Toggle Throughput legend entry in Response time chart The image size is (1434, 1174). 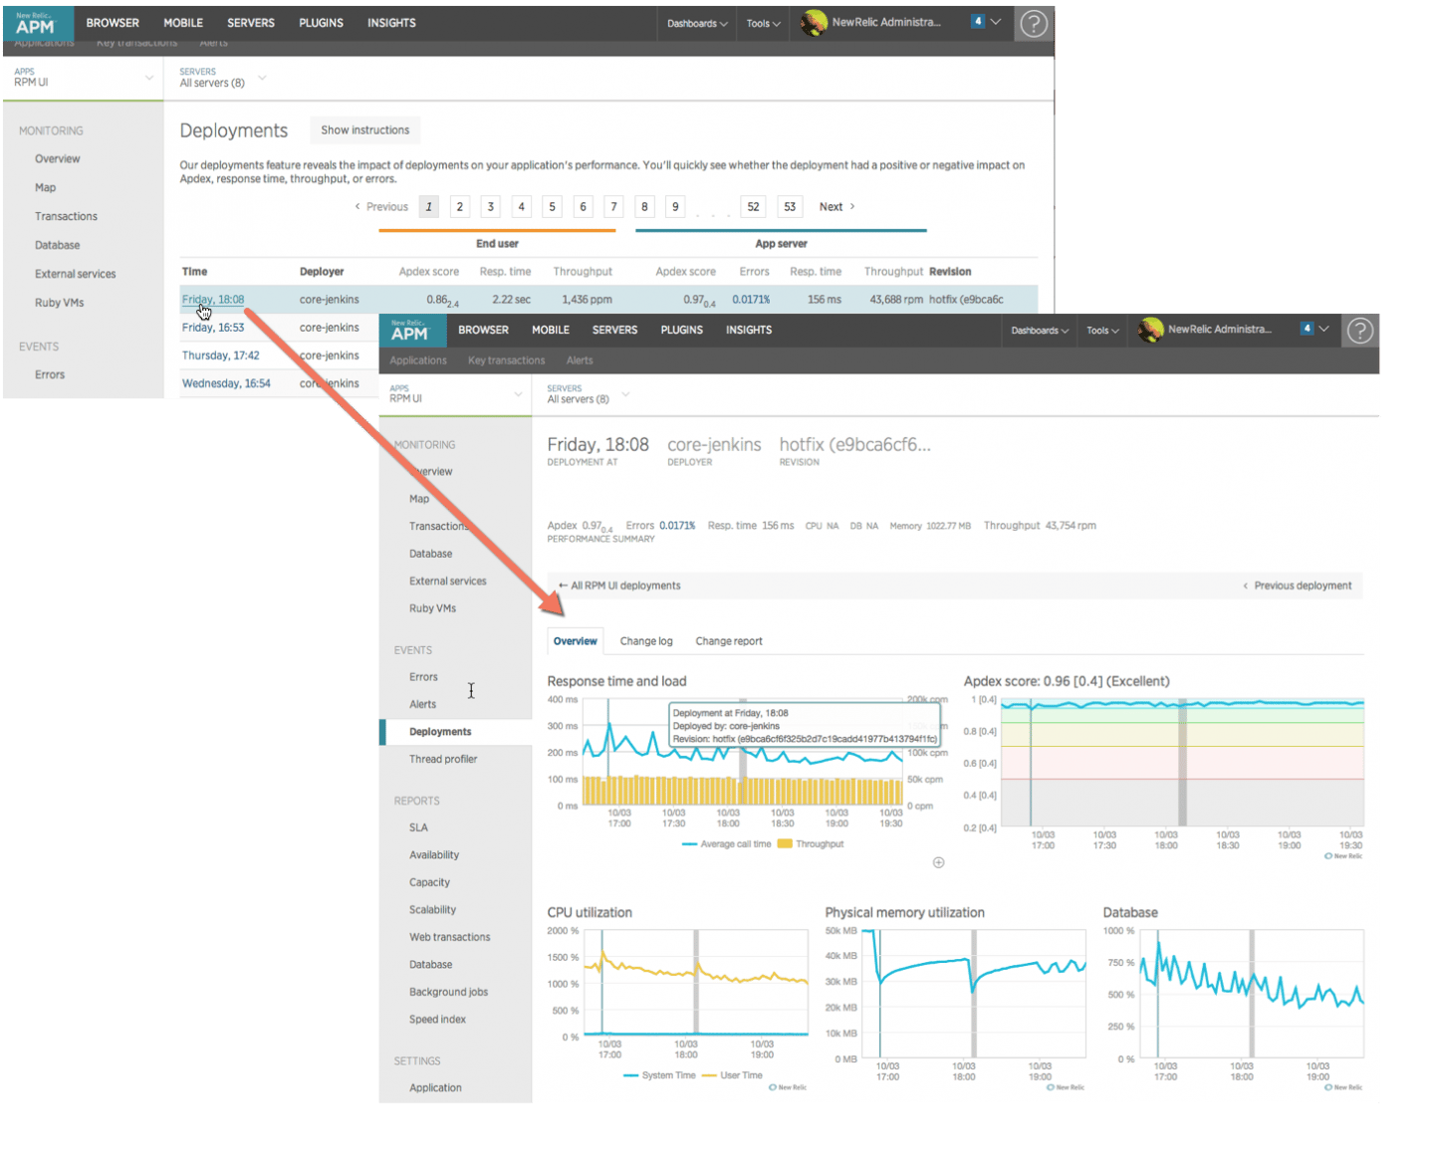coord(811,843)
